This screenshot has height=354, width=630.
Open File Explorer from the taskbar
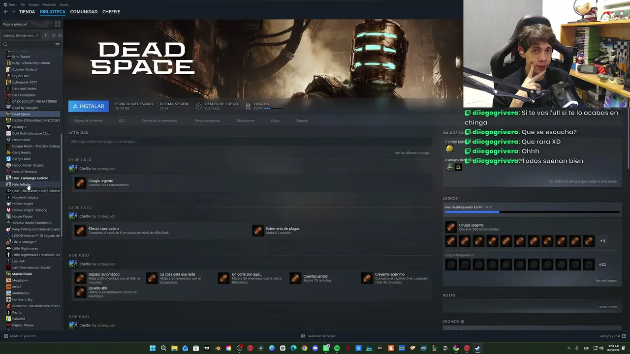pyautogui.click(x=174, y=349)
